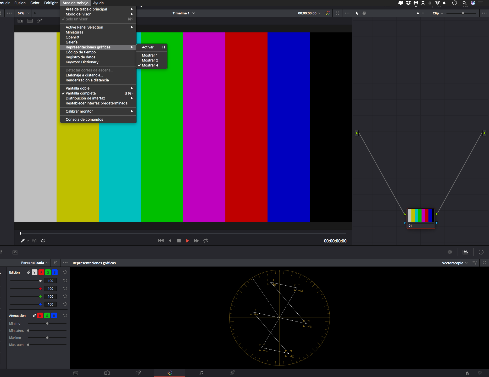
Task: Toggle the green channel in Atenuación
Action: pos(47,315)
